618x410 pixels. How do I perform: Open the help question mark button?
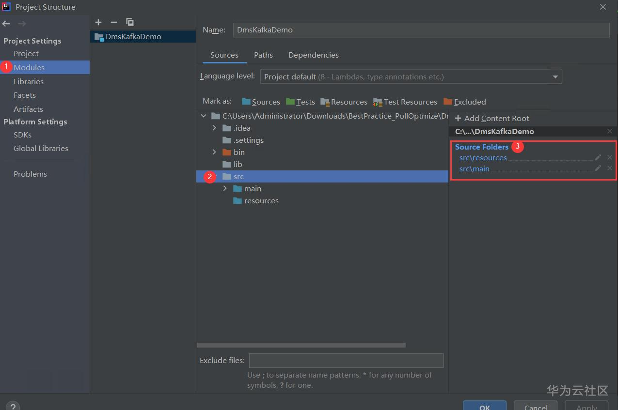[x=13, y=407]
